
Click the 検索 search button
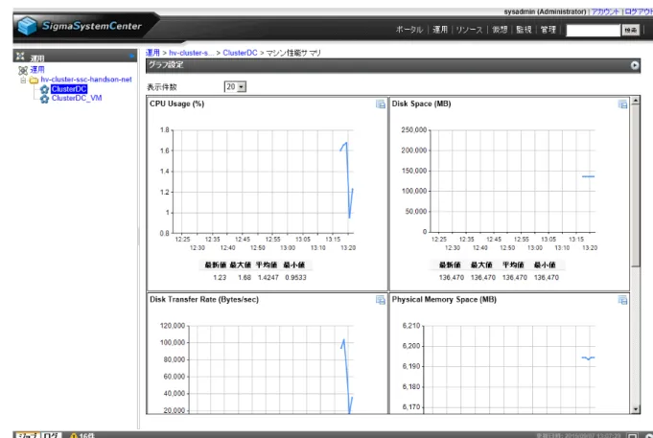(631, 30)
